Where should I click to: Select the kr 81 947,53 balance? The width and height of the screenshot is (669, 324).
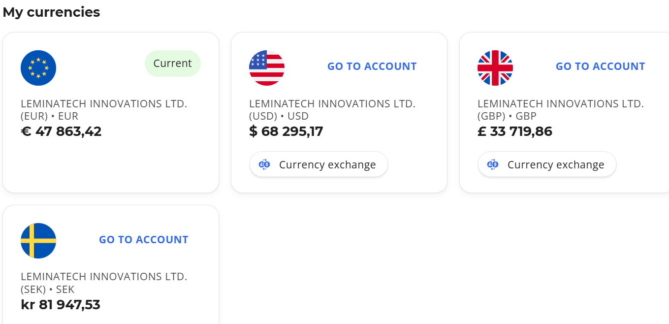pos(61,305)
